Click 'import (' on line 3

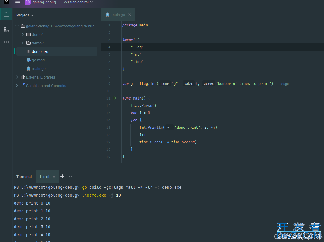(131, 40)
